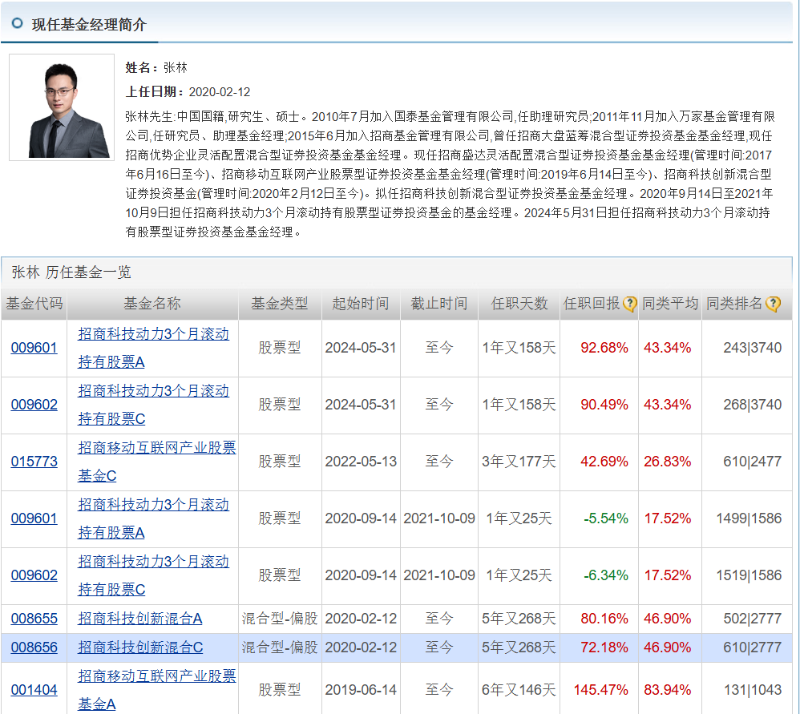Image resolution: width=800 pixels, height=714 pixels.
Task: Select the 80.16% return value
Action: coord(604,619)
